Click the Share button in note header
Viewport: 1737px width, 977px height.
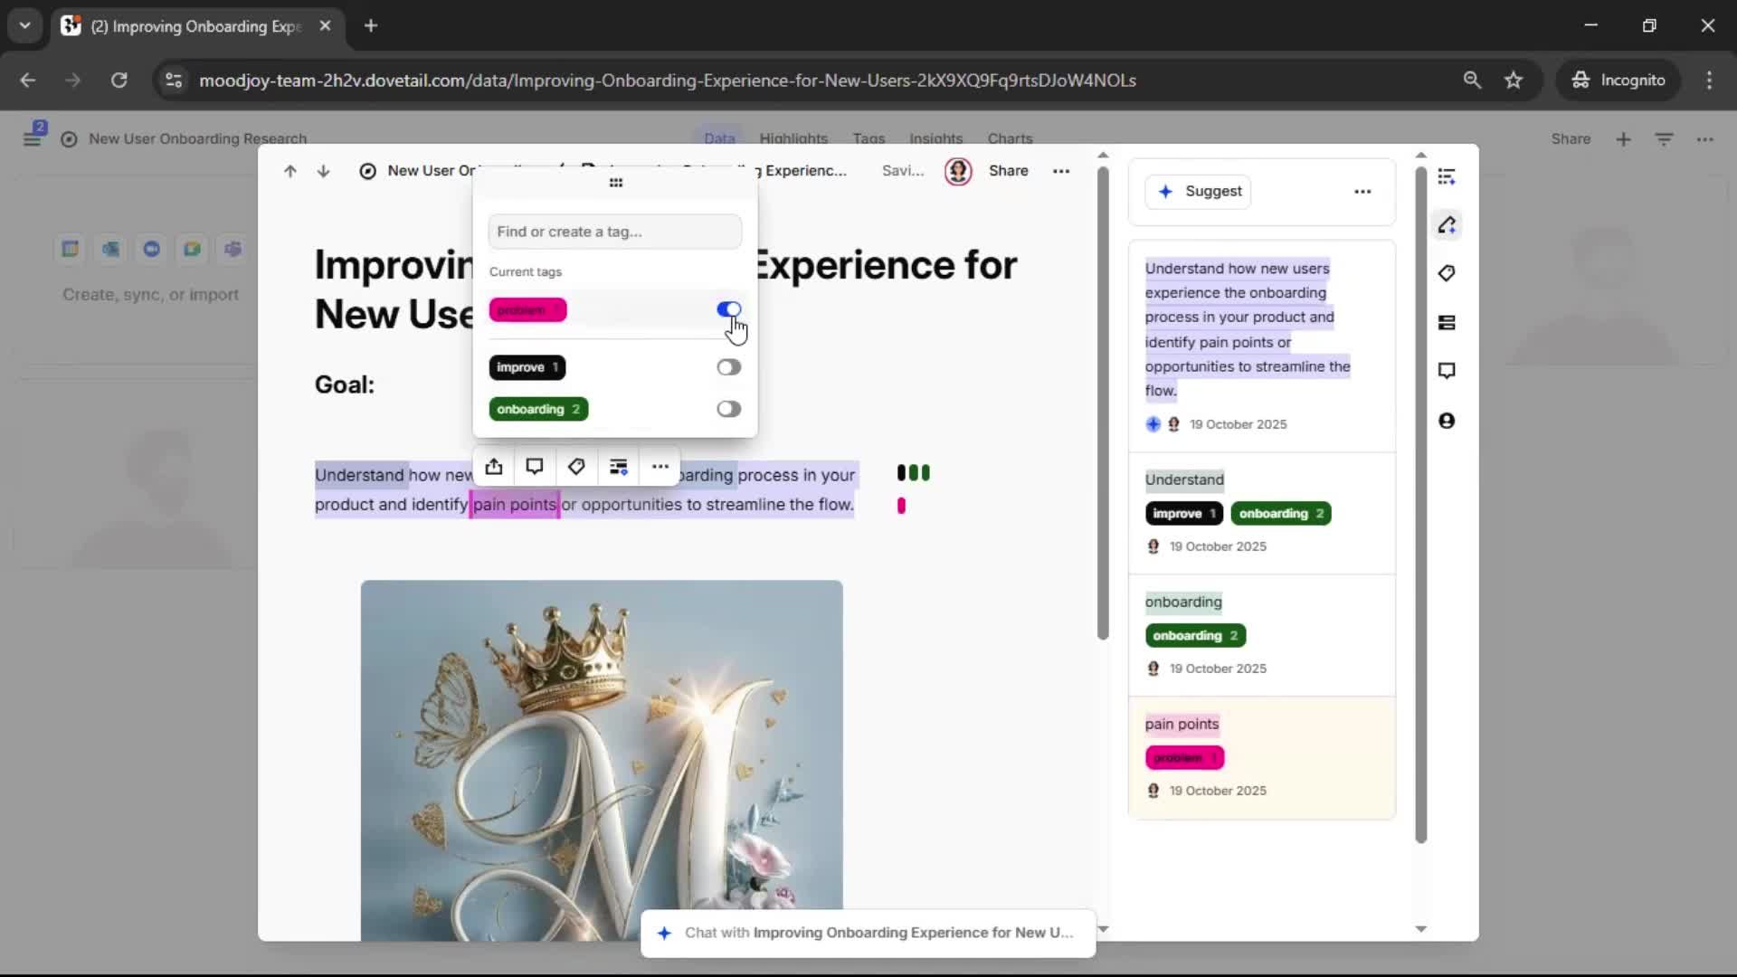click(x=1008, y=171)
